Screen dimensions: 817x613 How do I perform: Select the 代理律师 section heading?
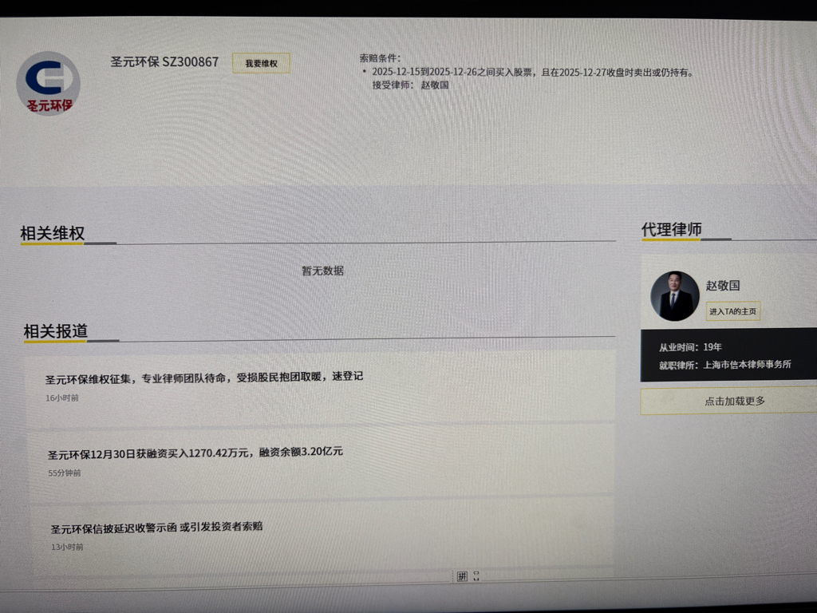(671, 229)
